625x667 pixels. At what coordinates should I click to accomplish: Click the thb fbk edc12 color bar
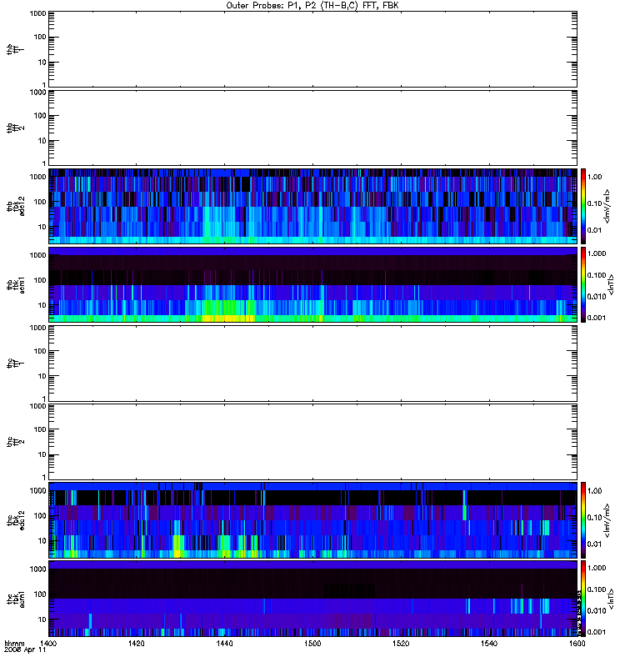click(583, 206)
